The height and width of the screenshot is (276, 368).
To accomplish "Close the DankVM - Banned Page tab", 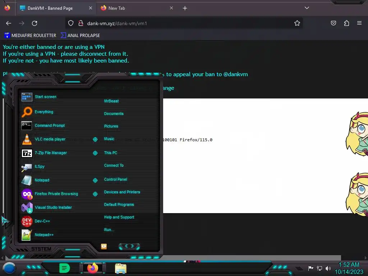I will click(90, 8).
